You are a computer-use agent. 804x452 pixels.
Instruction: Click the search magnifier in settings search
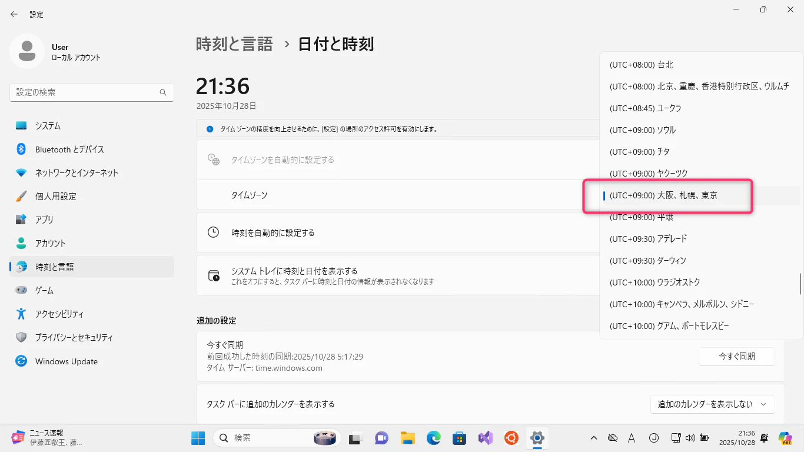point(163,92)
